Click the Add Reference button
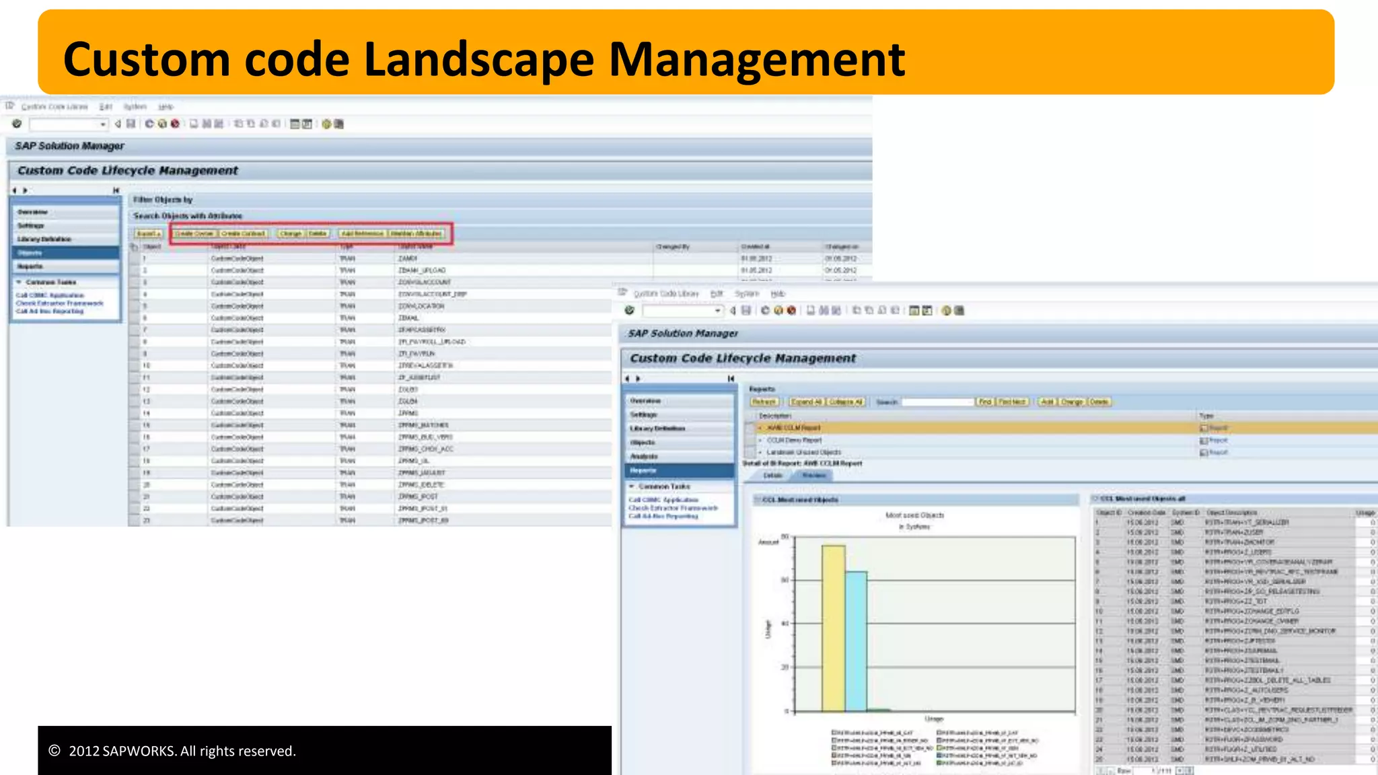Image resolution: width=1378 pixels, height=775 pixels. [362, 233]
